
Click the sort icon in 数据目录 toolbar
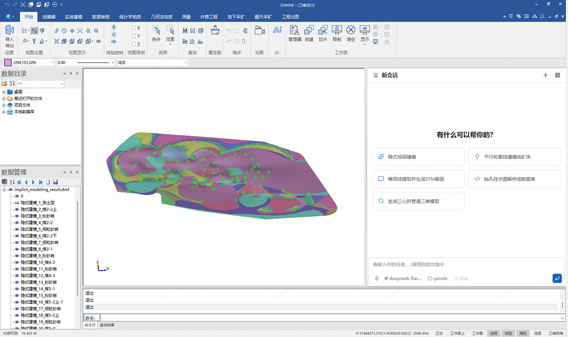pos(12,84)
